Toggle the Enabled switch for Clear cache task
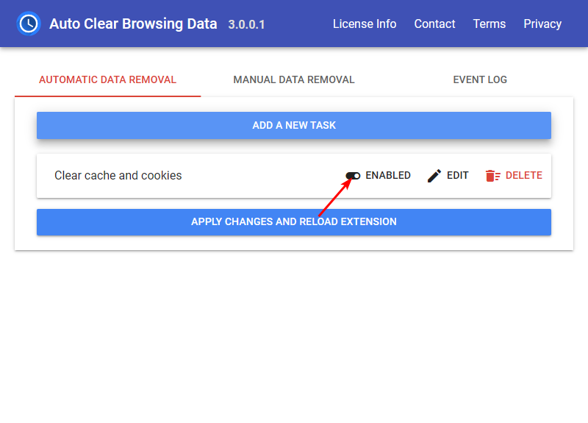Viewport: 588px width, 423px height. 353,176
